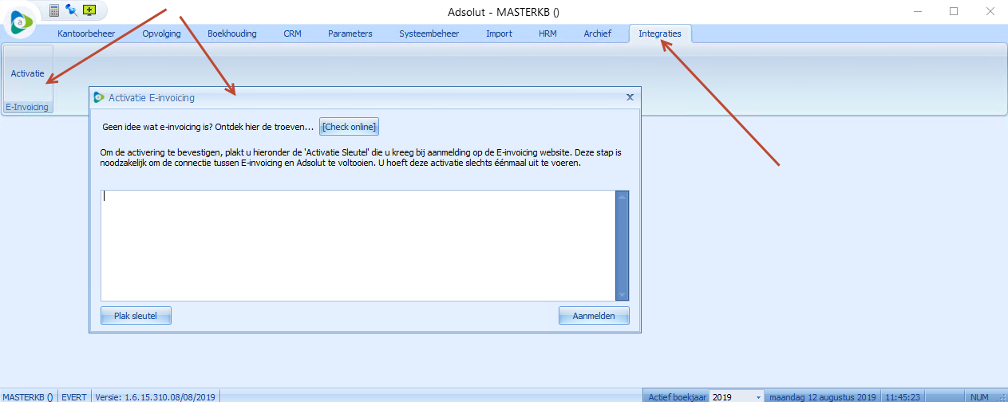This screenshot has width=1008, height=402.
Task: Select the CRM tab
Action: [292, 33]
